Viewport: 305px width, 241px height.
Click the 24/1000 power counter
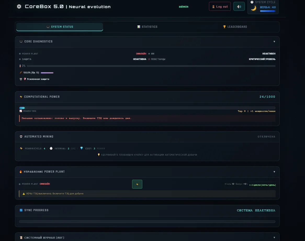[x=267, y=97]
